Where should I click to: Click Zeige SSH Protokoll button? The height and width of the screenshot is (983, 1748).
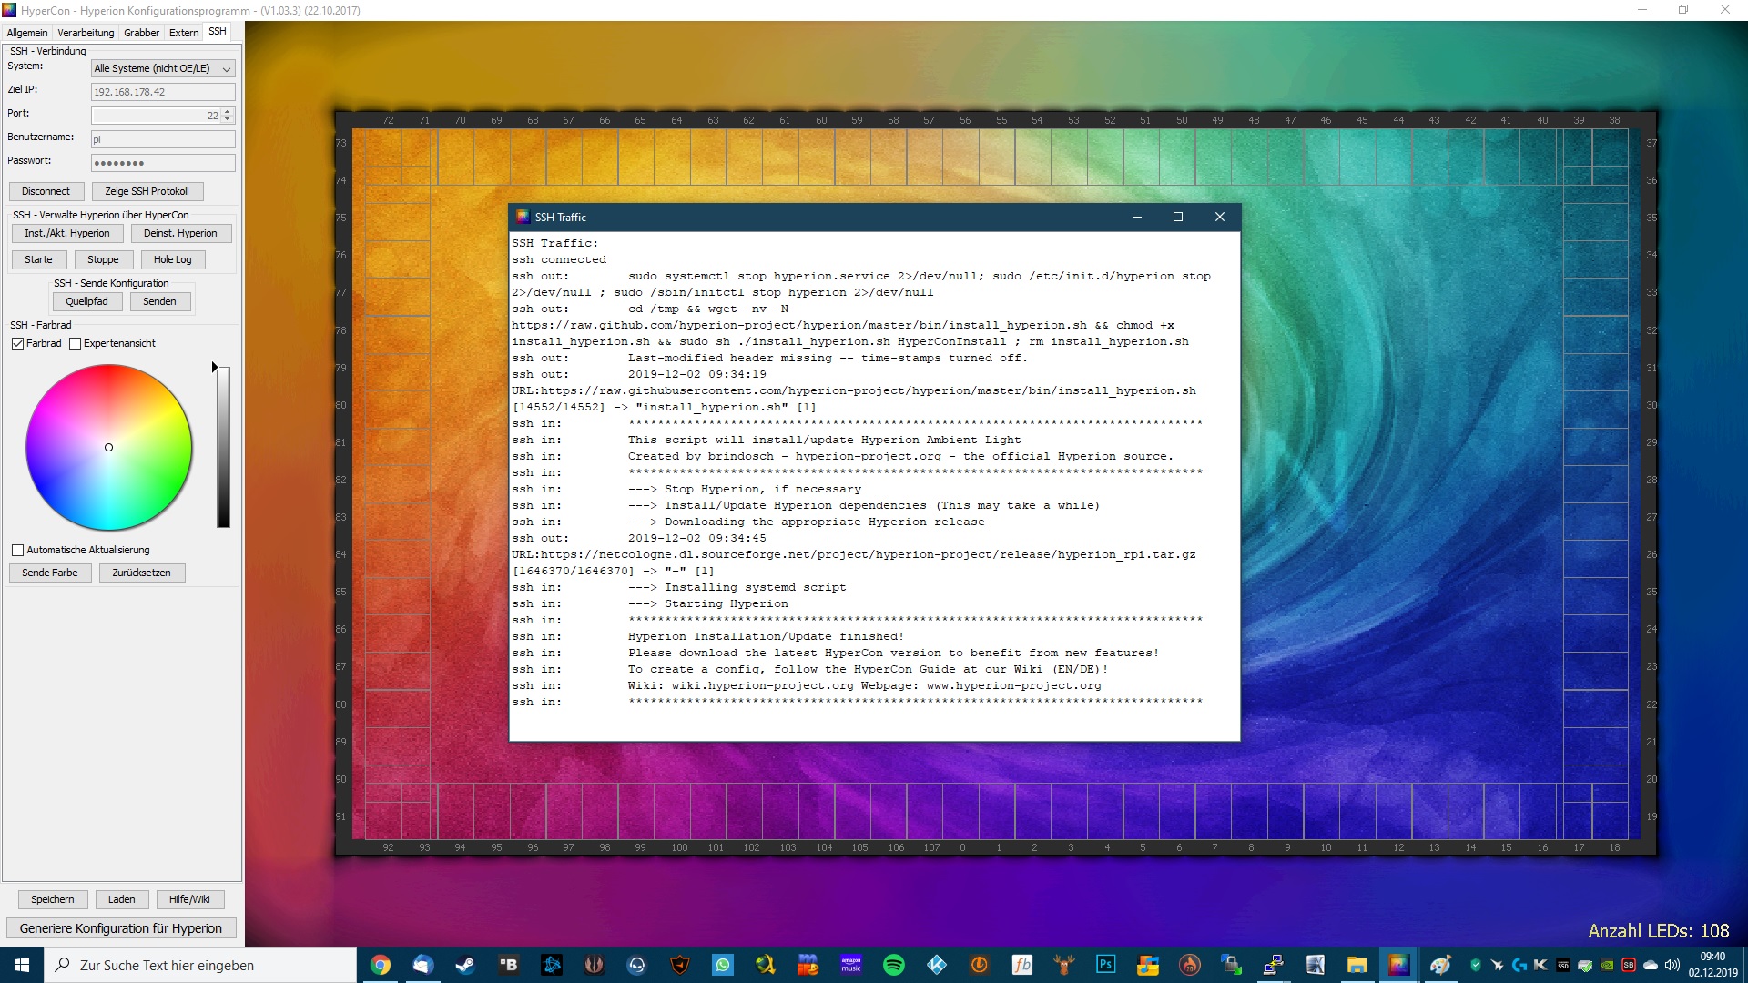[147, 191]
